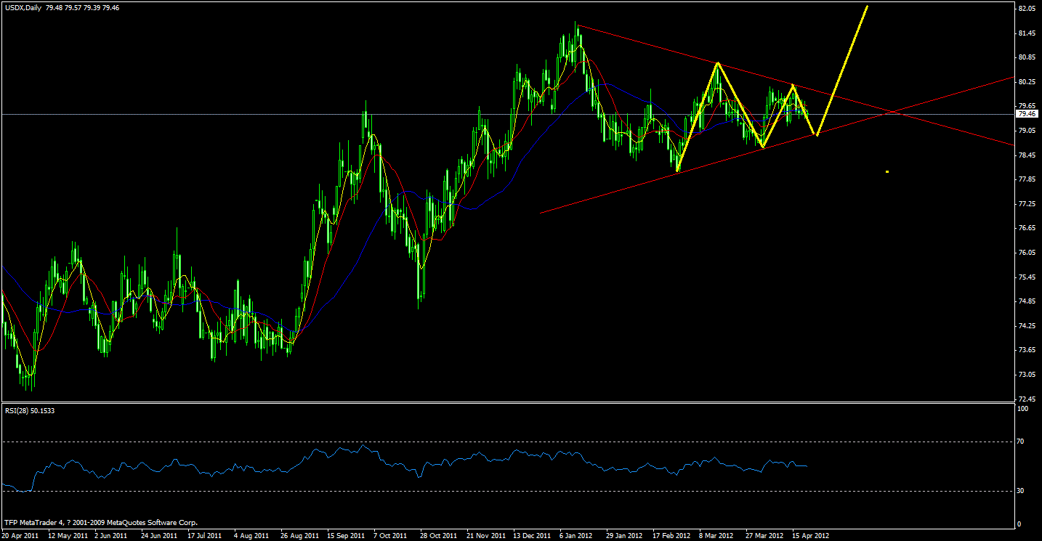Select the long yellow upward projection line
The image size is (1042, 541).
pyautogui.click(x=843, y=70)
